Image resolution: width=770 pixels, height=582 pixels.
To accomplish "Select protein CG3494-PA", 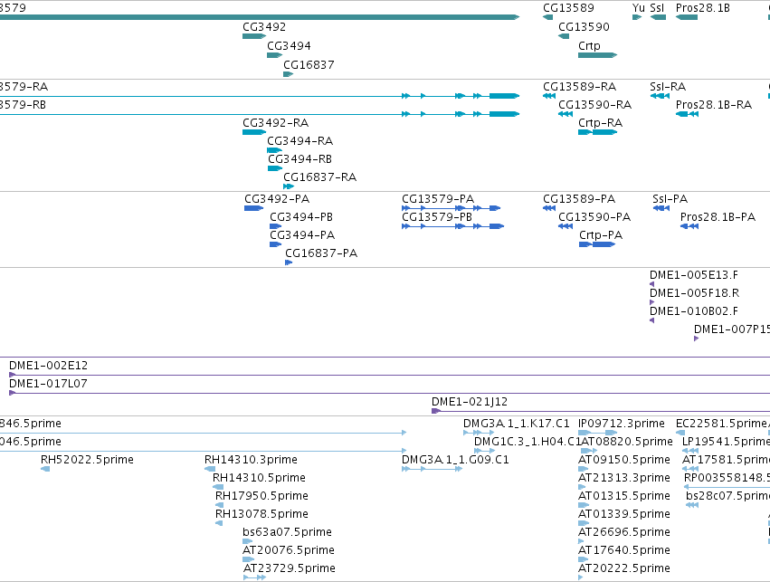I will pos(275,244).
